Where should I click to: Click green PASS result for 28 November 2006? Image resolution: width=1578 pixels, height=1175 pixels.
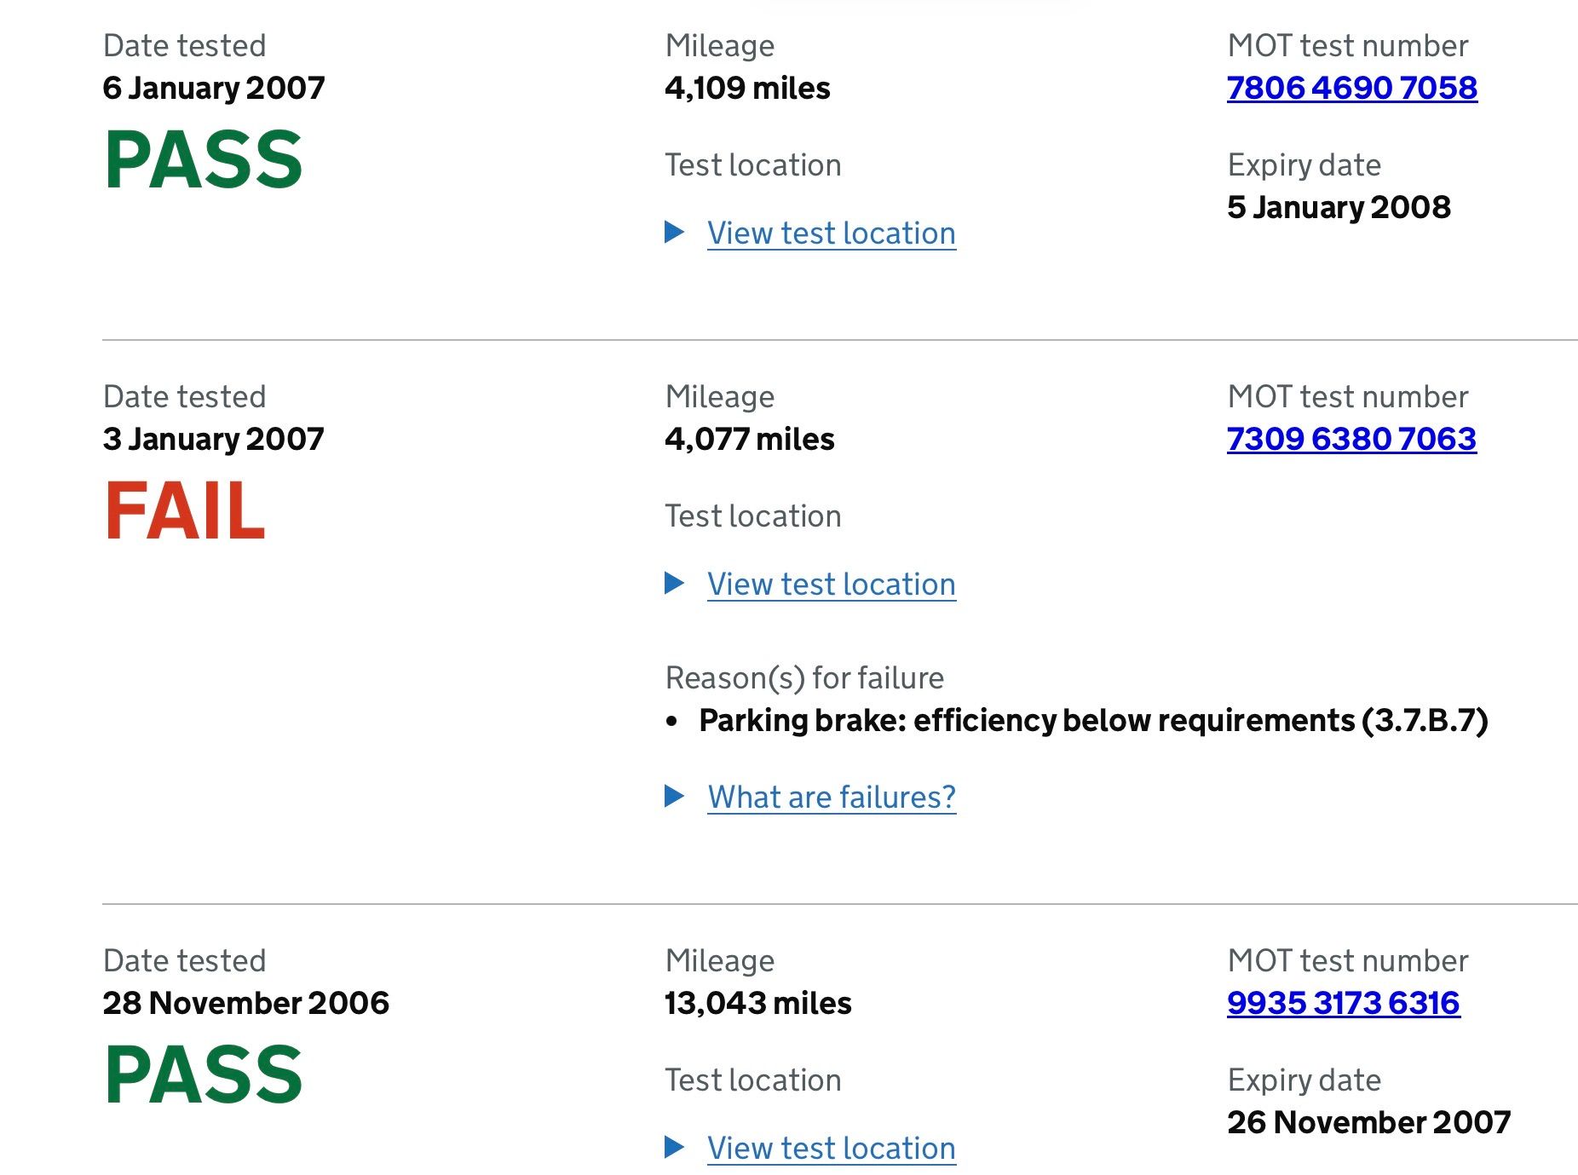[x=203, y=1075]
